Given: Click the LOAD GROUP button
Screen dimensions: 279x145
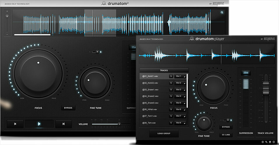Looking at the screenshot, I should click(164, 133).
